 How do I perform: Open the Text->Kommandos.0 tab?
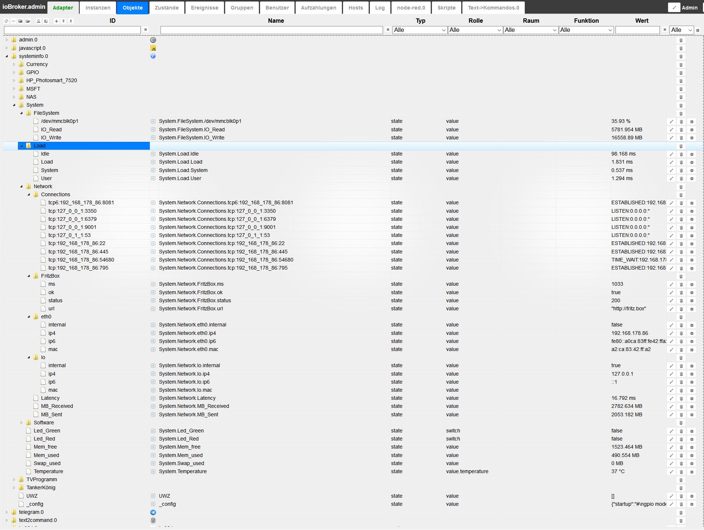pos(494,8)
